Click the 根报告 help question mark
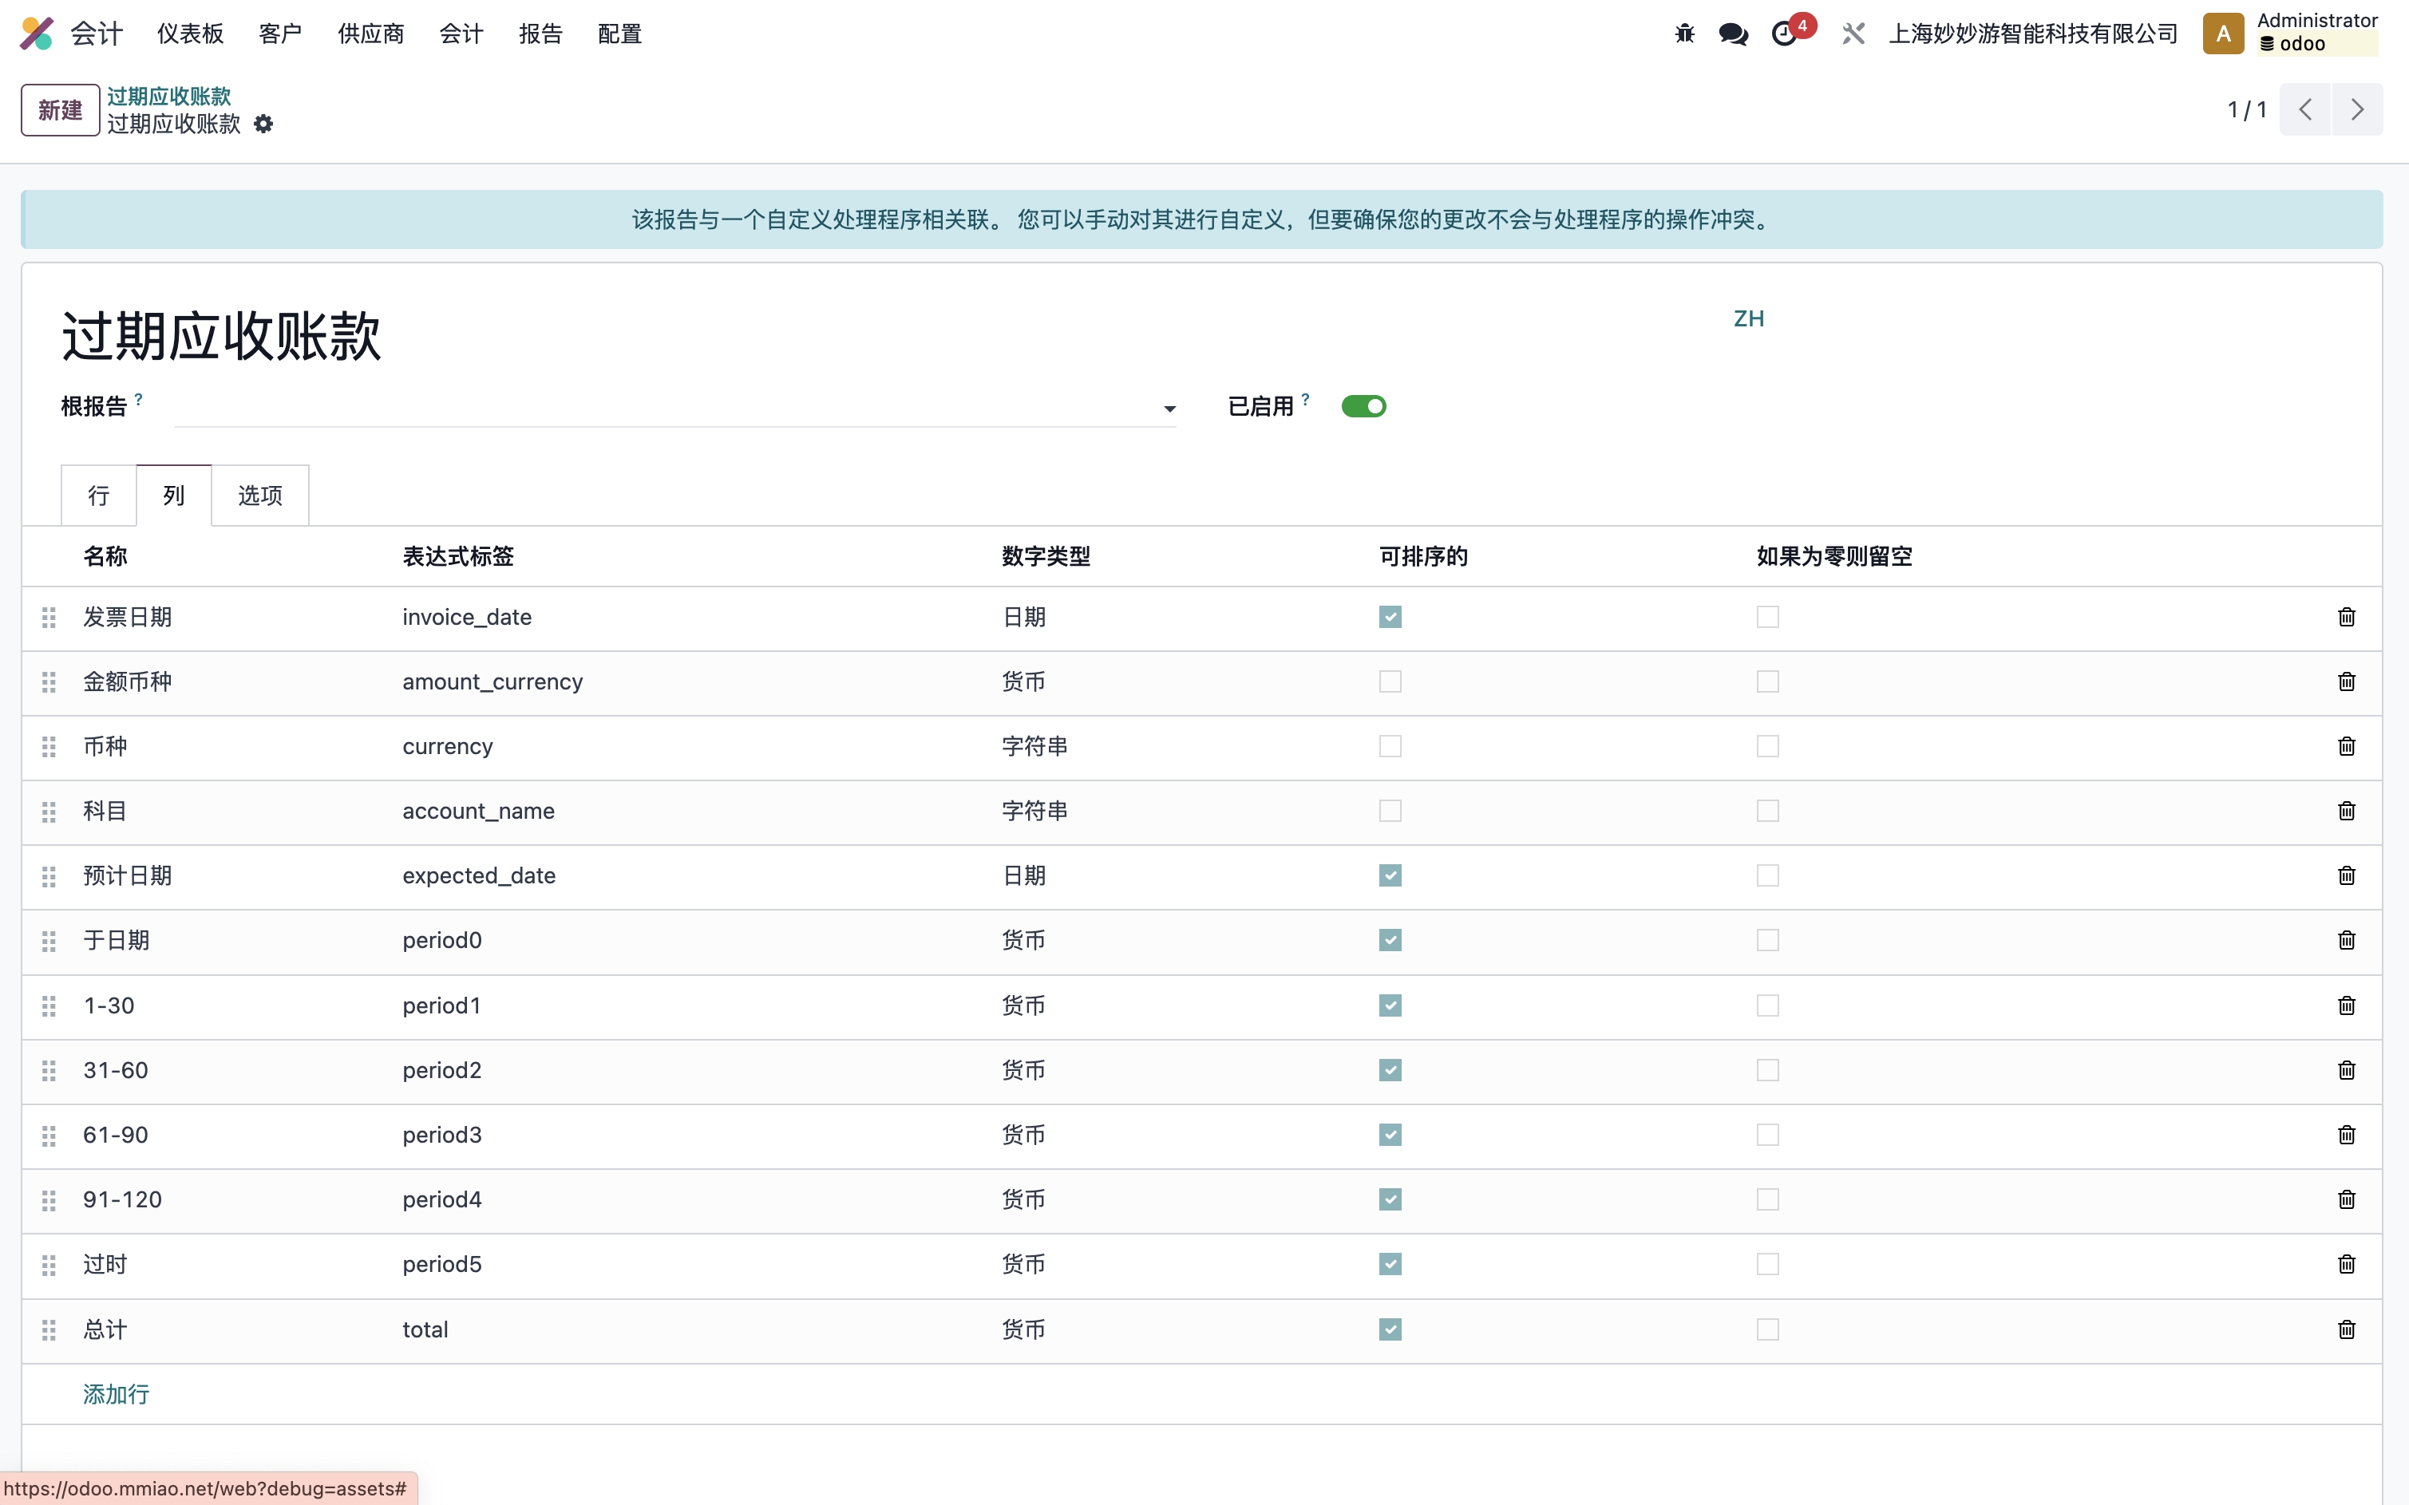 click(138, 399)
